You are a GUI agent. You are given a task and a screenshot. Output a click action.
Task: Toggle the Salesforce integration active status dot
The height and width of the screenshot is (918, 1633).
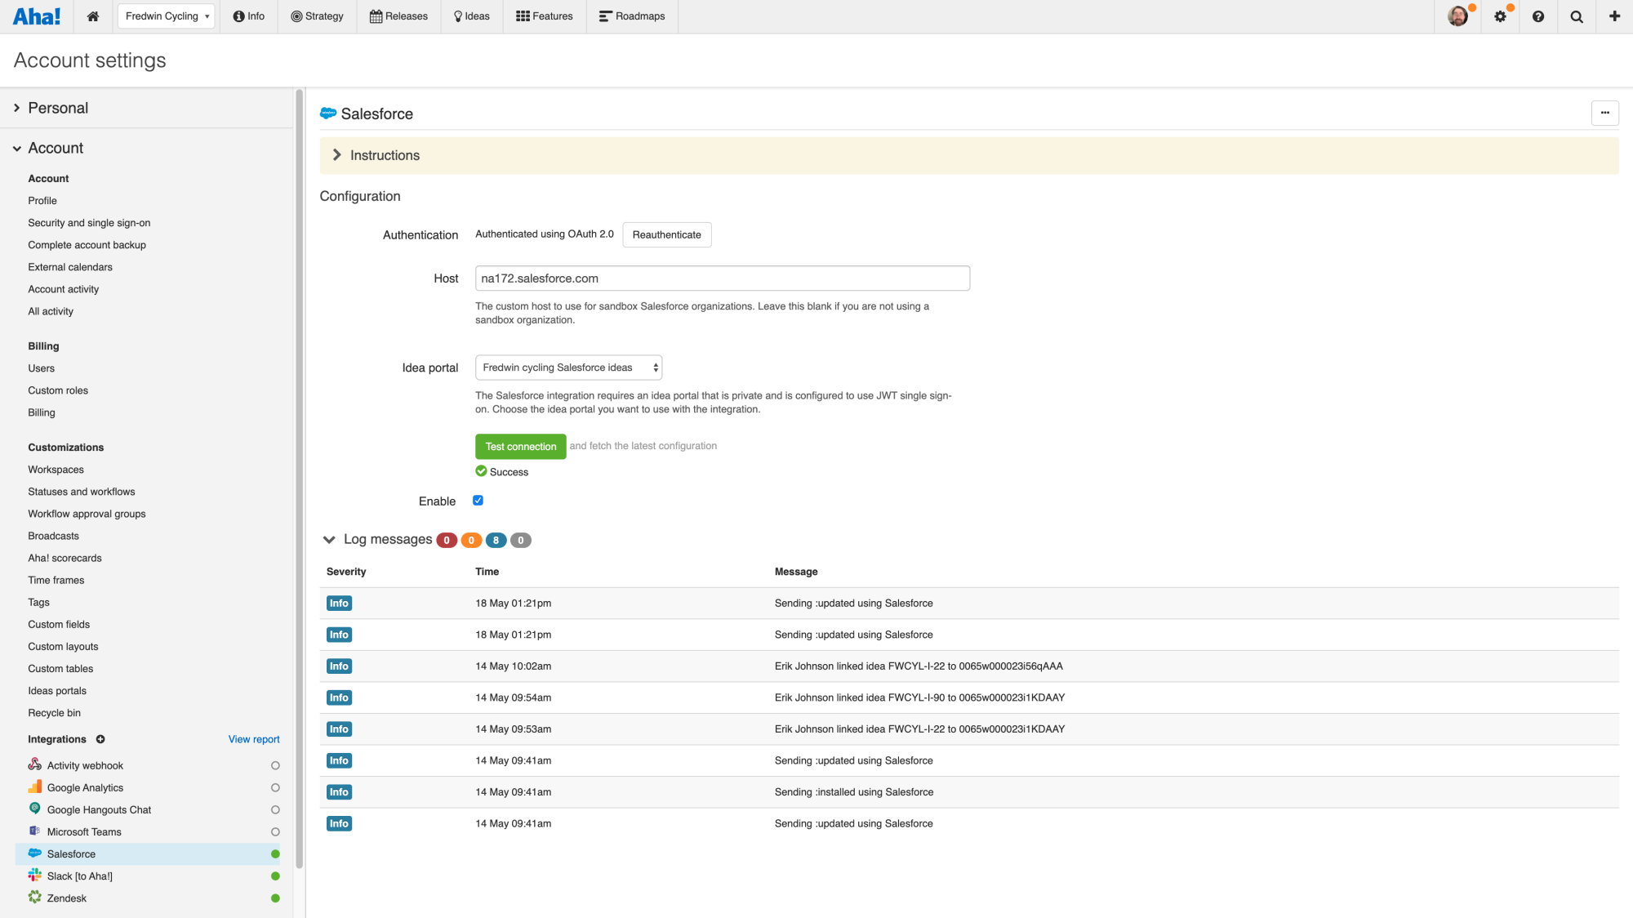[275, 854]
